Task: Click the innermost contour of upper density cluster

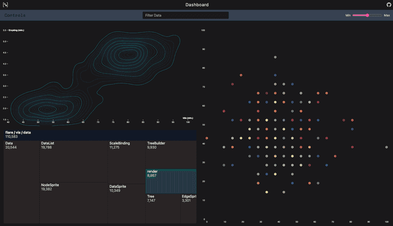Action: click(x=129, y=54)
